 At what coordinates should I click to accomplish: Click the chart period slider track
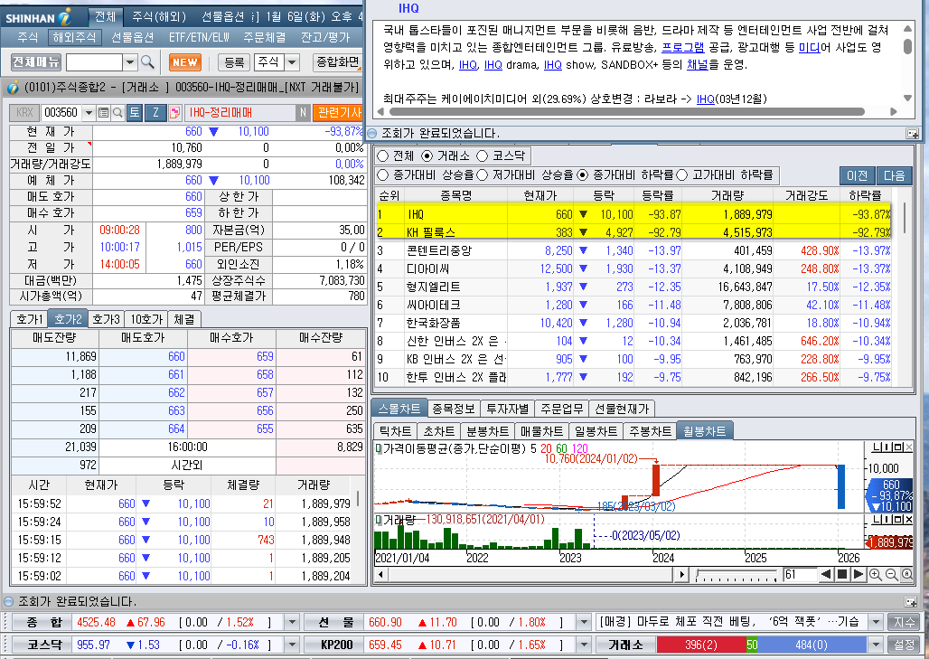[737, 574]
